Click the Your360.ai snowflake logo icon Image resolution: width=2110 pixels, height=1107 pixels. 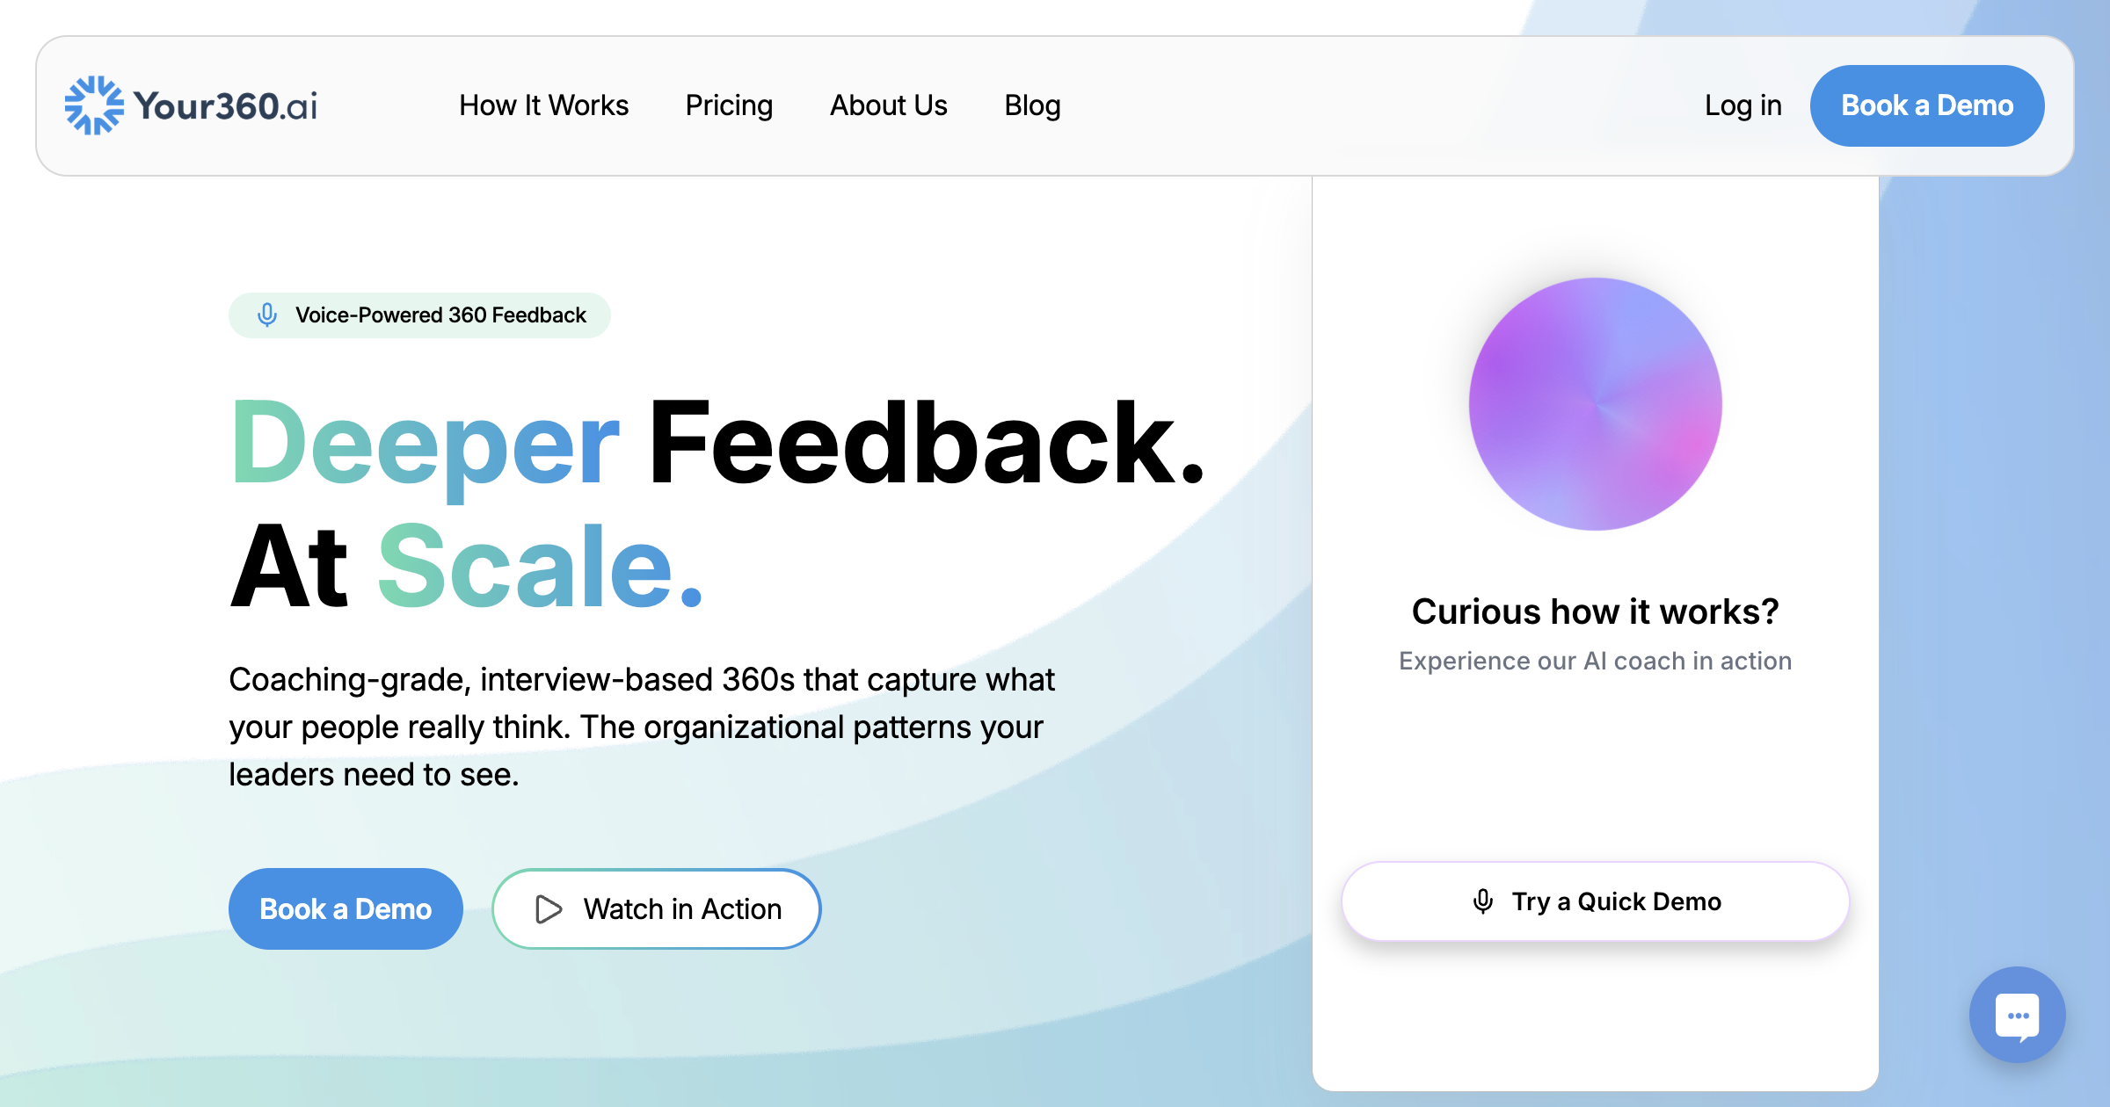(x=94, y=105)
